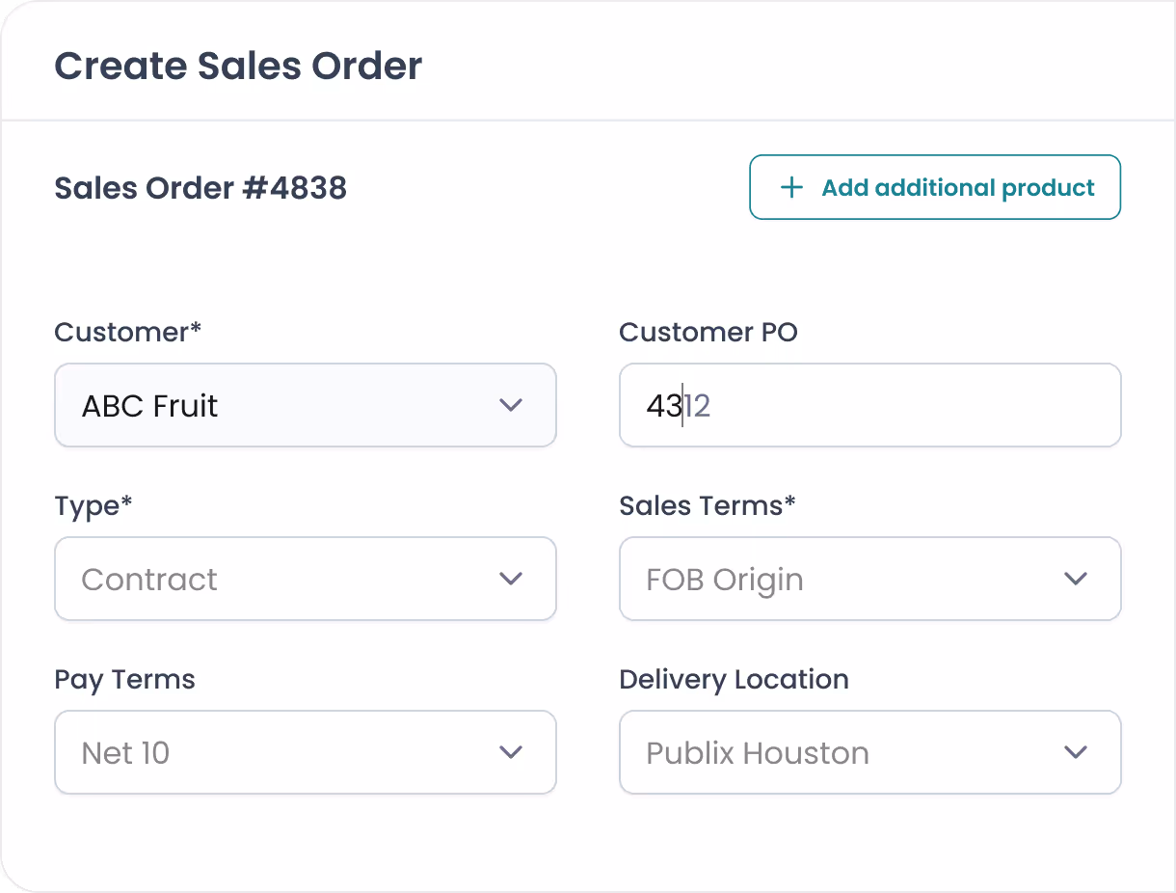This screenshot has height=893, width=1176.
Task: Click the plus icon on Add additional product
Action: (x=791, y=187)
